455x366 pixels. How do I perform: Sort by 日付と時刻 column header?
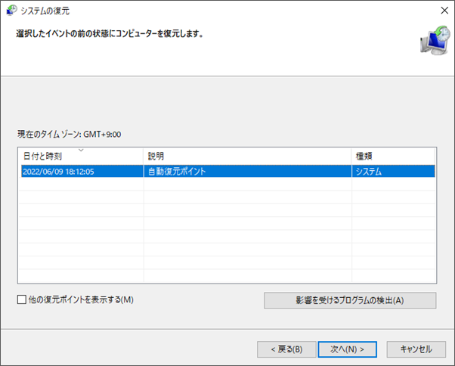pos(81,156)
